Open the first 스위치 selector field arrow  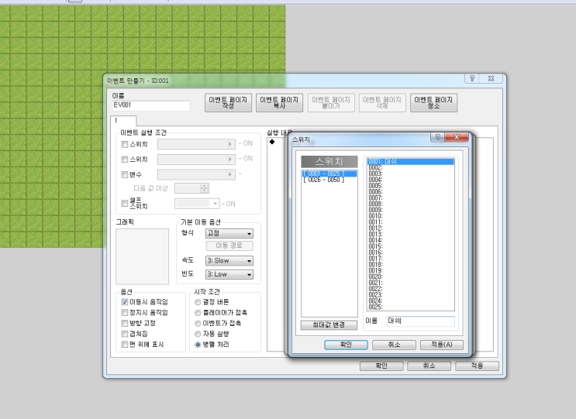[230, 144]
